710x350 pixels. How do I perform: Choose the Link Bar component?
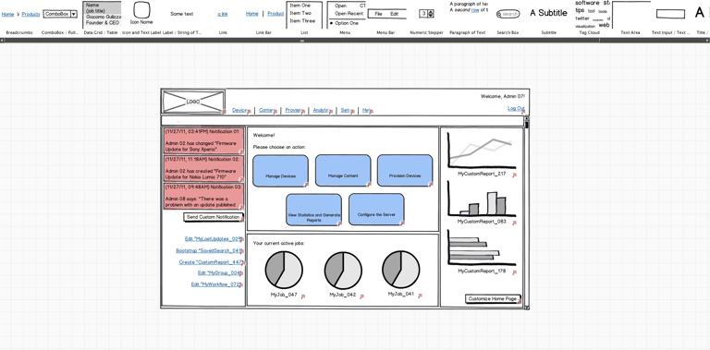(263, 18)
